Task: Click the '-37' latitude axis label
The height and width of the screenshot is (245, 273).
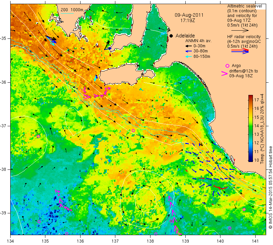Action: tap(3, 126)
